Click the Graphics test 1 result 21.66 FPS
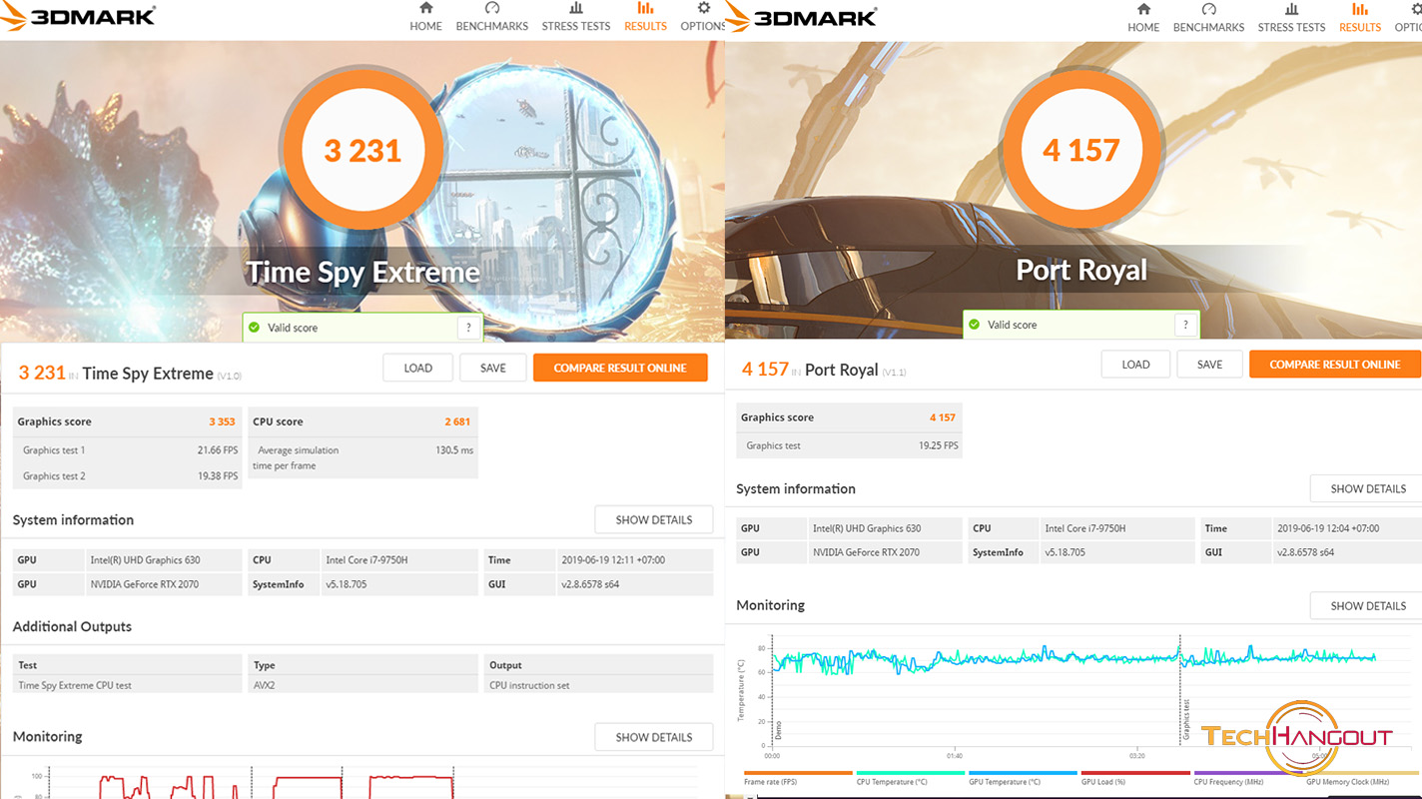Image resolution: width=1422 pixels, height=799 pixels. [x=218, y=450]
